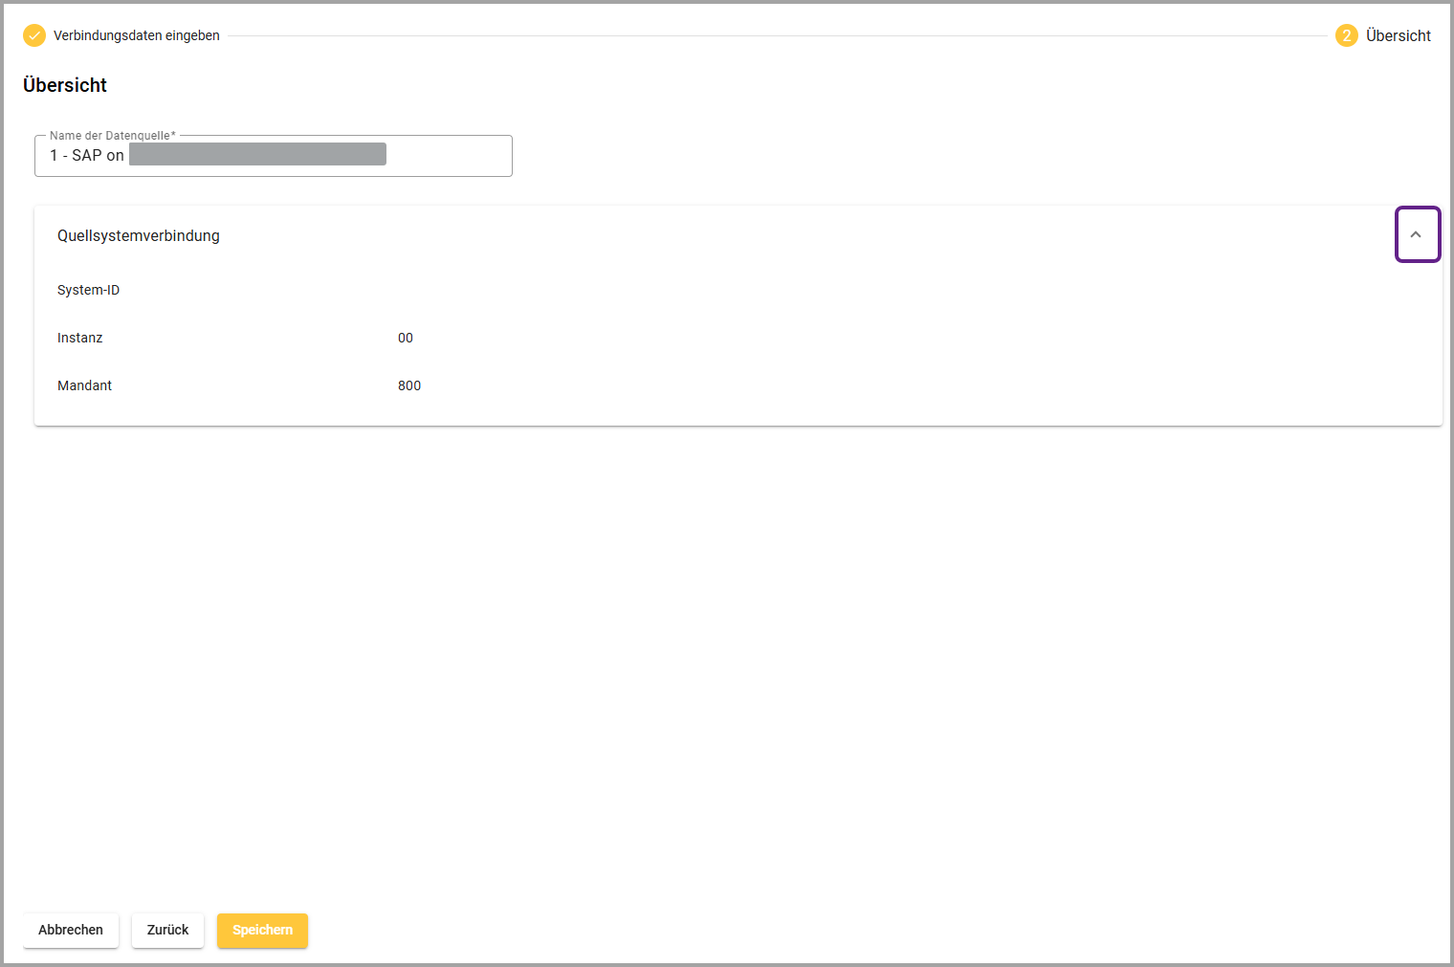Click the Instanz label
The image size is (1454, 967).
79,338
